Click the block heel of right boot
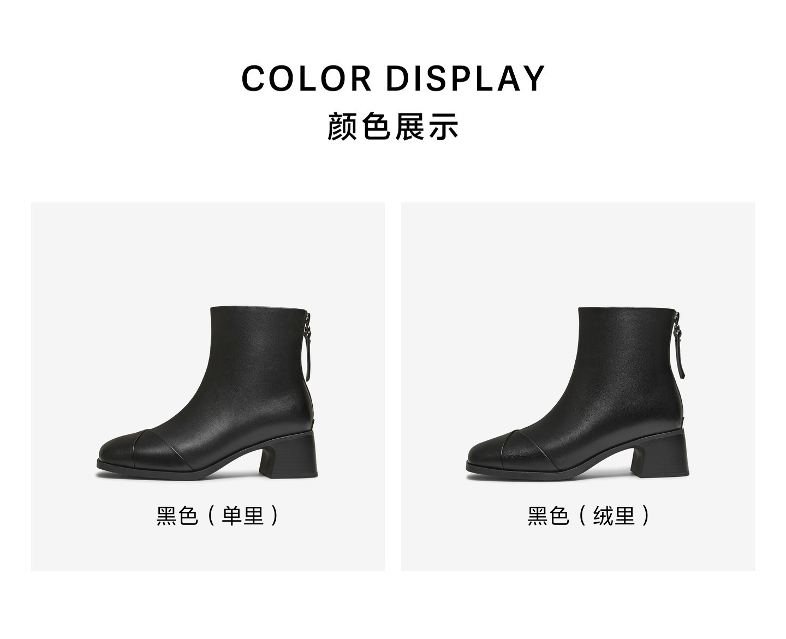Viewport: 786px width, 639px height. 659,456
